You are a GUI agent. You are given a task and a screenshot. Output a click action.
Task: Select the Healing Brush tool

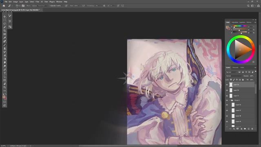4,41
